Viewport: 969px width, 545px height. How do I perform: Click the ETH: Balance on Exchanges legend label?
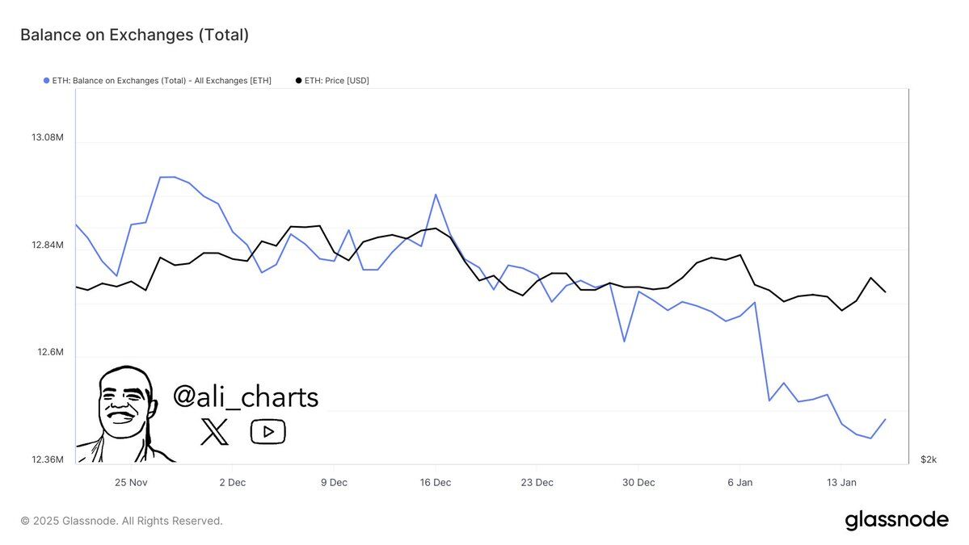click(162, 81)
